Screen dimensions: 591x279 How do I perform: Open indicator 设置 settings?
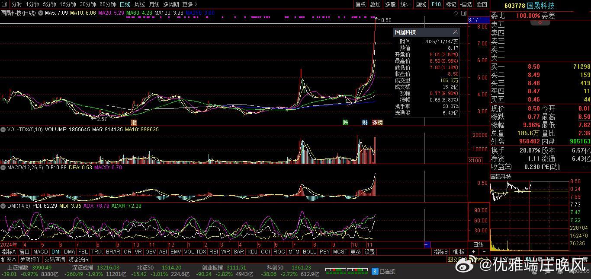pos(369,252)
